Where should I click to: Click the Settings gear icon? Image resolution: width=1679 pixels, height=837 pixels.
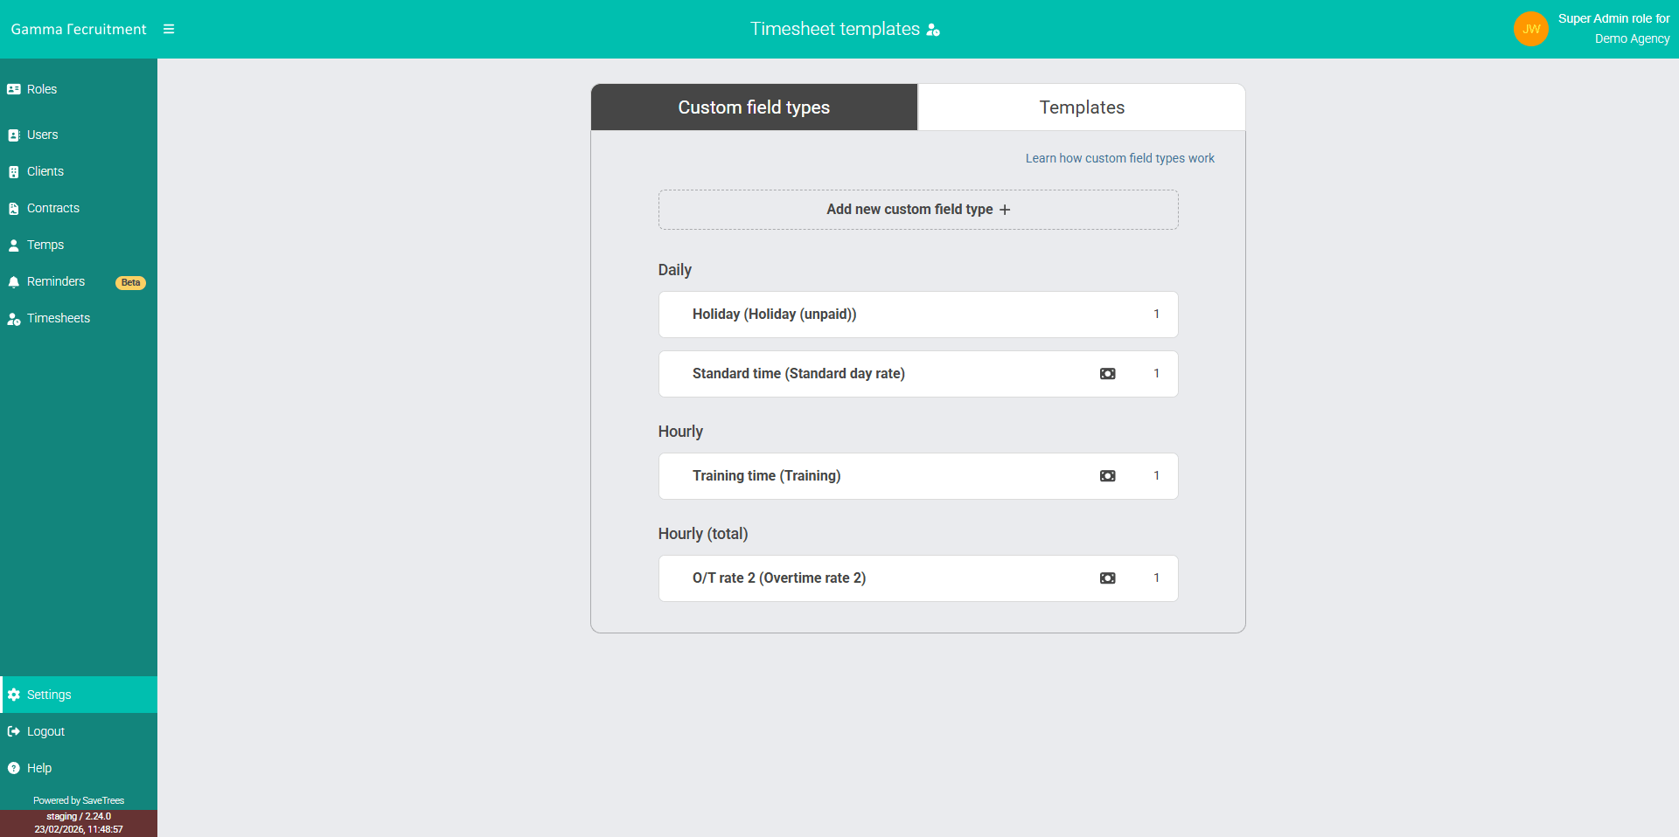coord(13,695)
